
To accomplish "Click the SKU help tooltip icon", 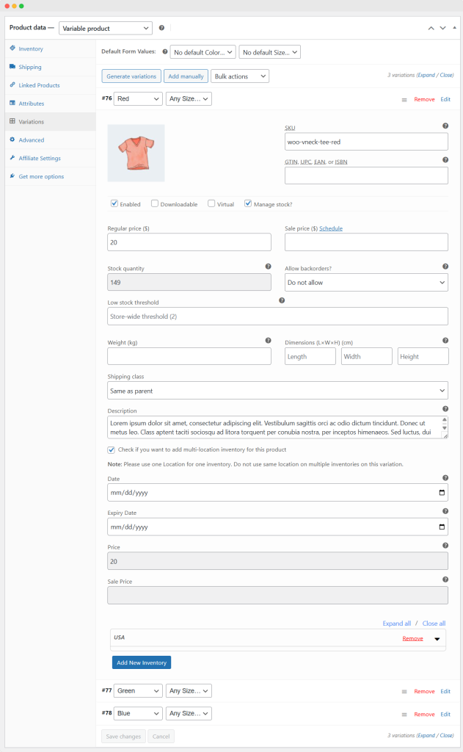I will [x=445, y=126].
